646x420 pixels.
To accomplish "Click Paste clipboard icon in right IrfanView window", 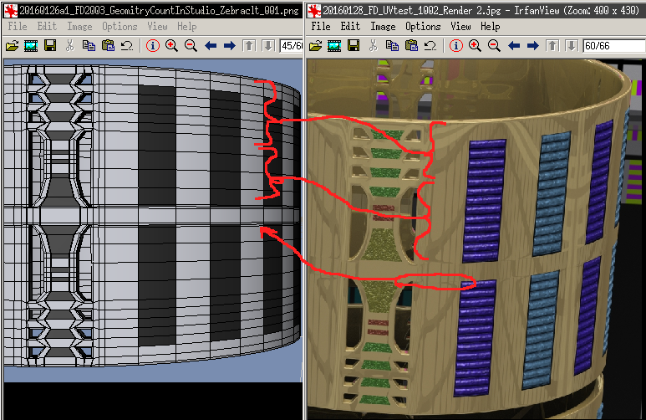I will (411, 45).
